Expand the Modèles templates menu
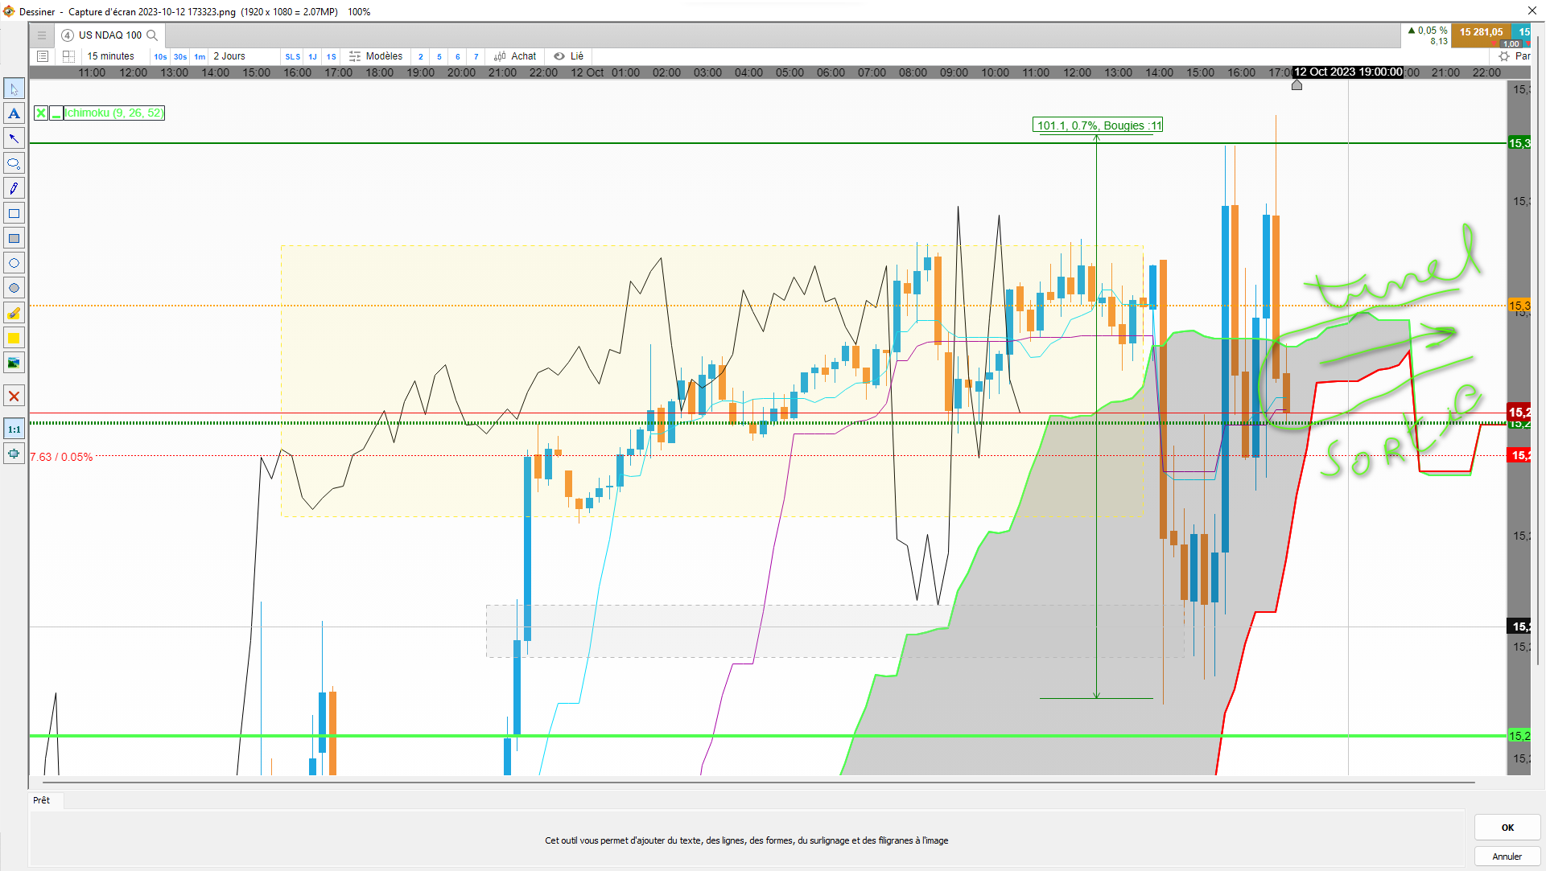This screenshot has height=871, width=1546. point(376,56)
